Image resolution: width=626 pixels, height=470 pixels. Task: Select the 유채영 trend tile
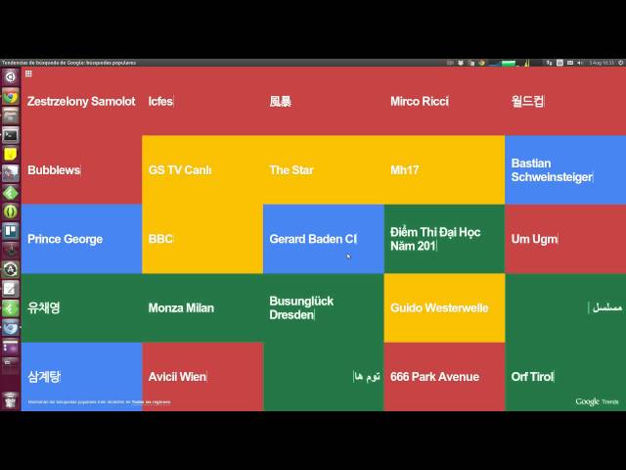tap(81, 307)
